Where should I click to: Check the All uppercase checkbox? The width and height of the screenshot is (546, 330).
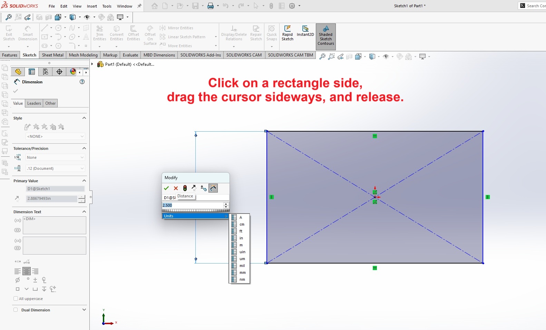tap(16, 299)
